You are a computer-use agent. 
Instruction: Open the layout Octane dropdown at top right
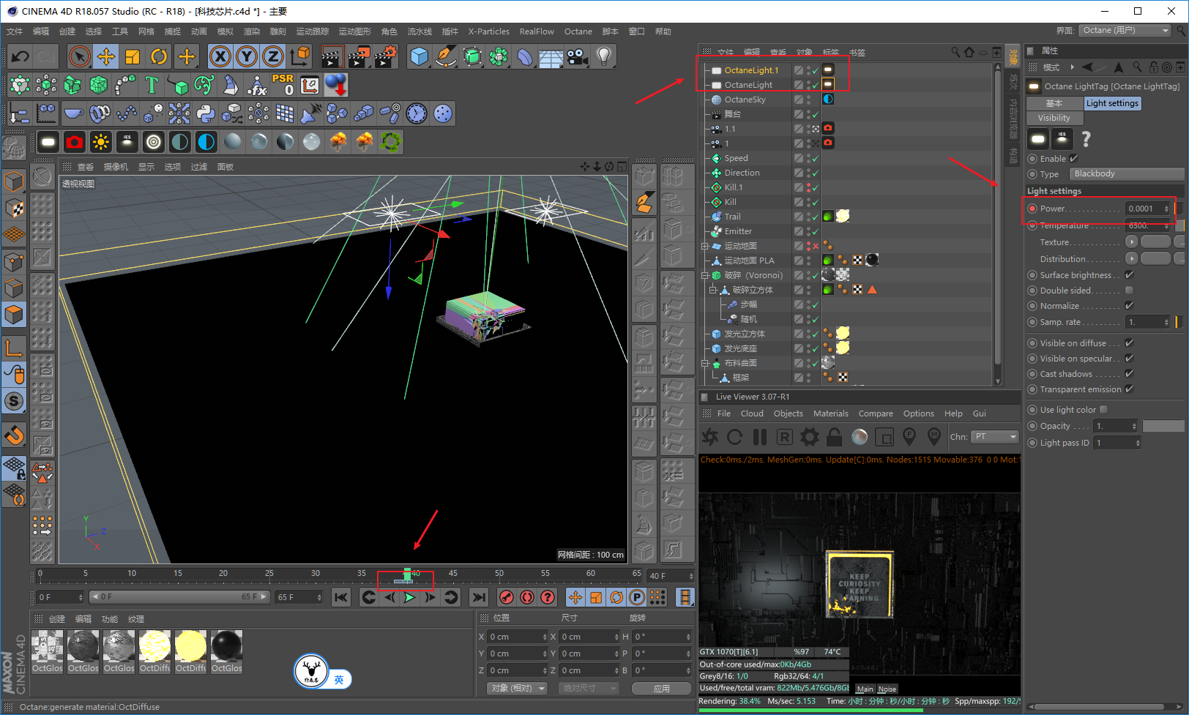(1125, 31)
